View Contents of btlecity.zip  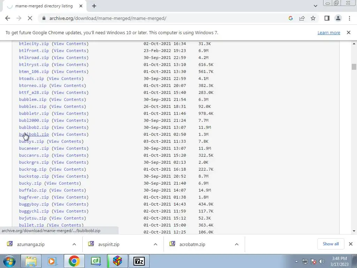coord(70,44)
